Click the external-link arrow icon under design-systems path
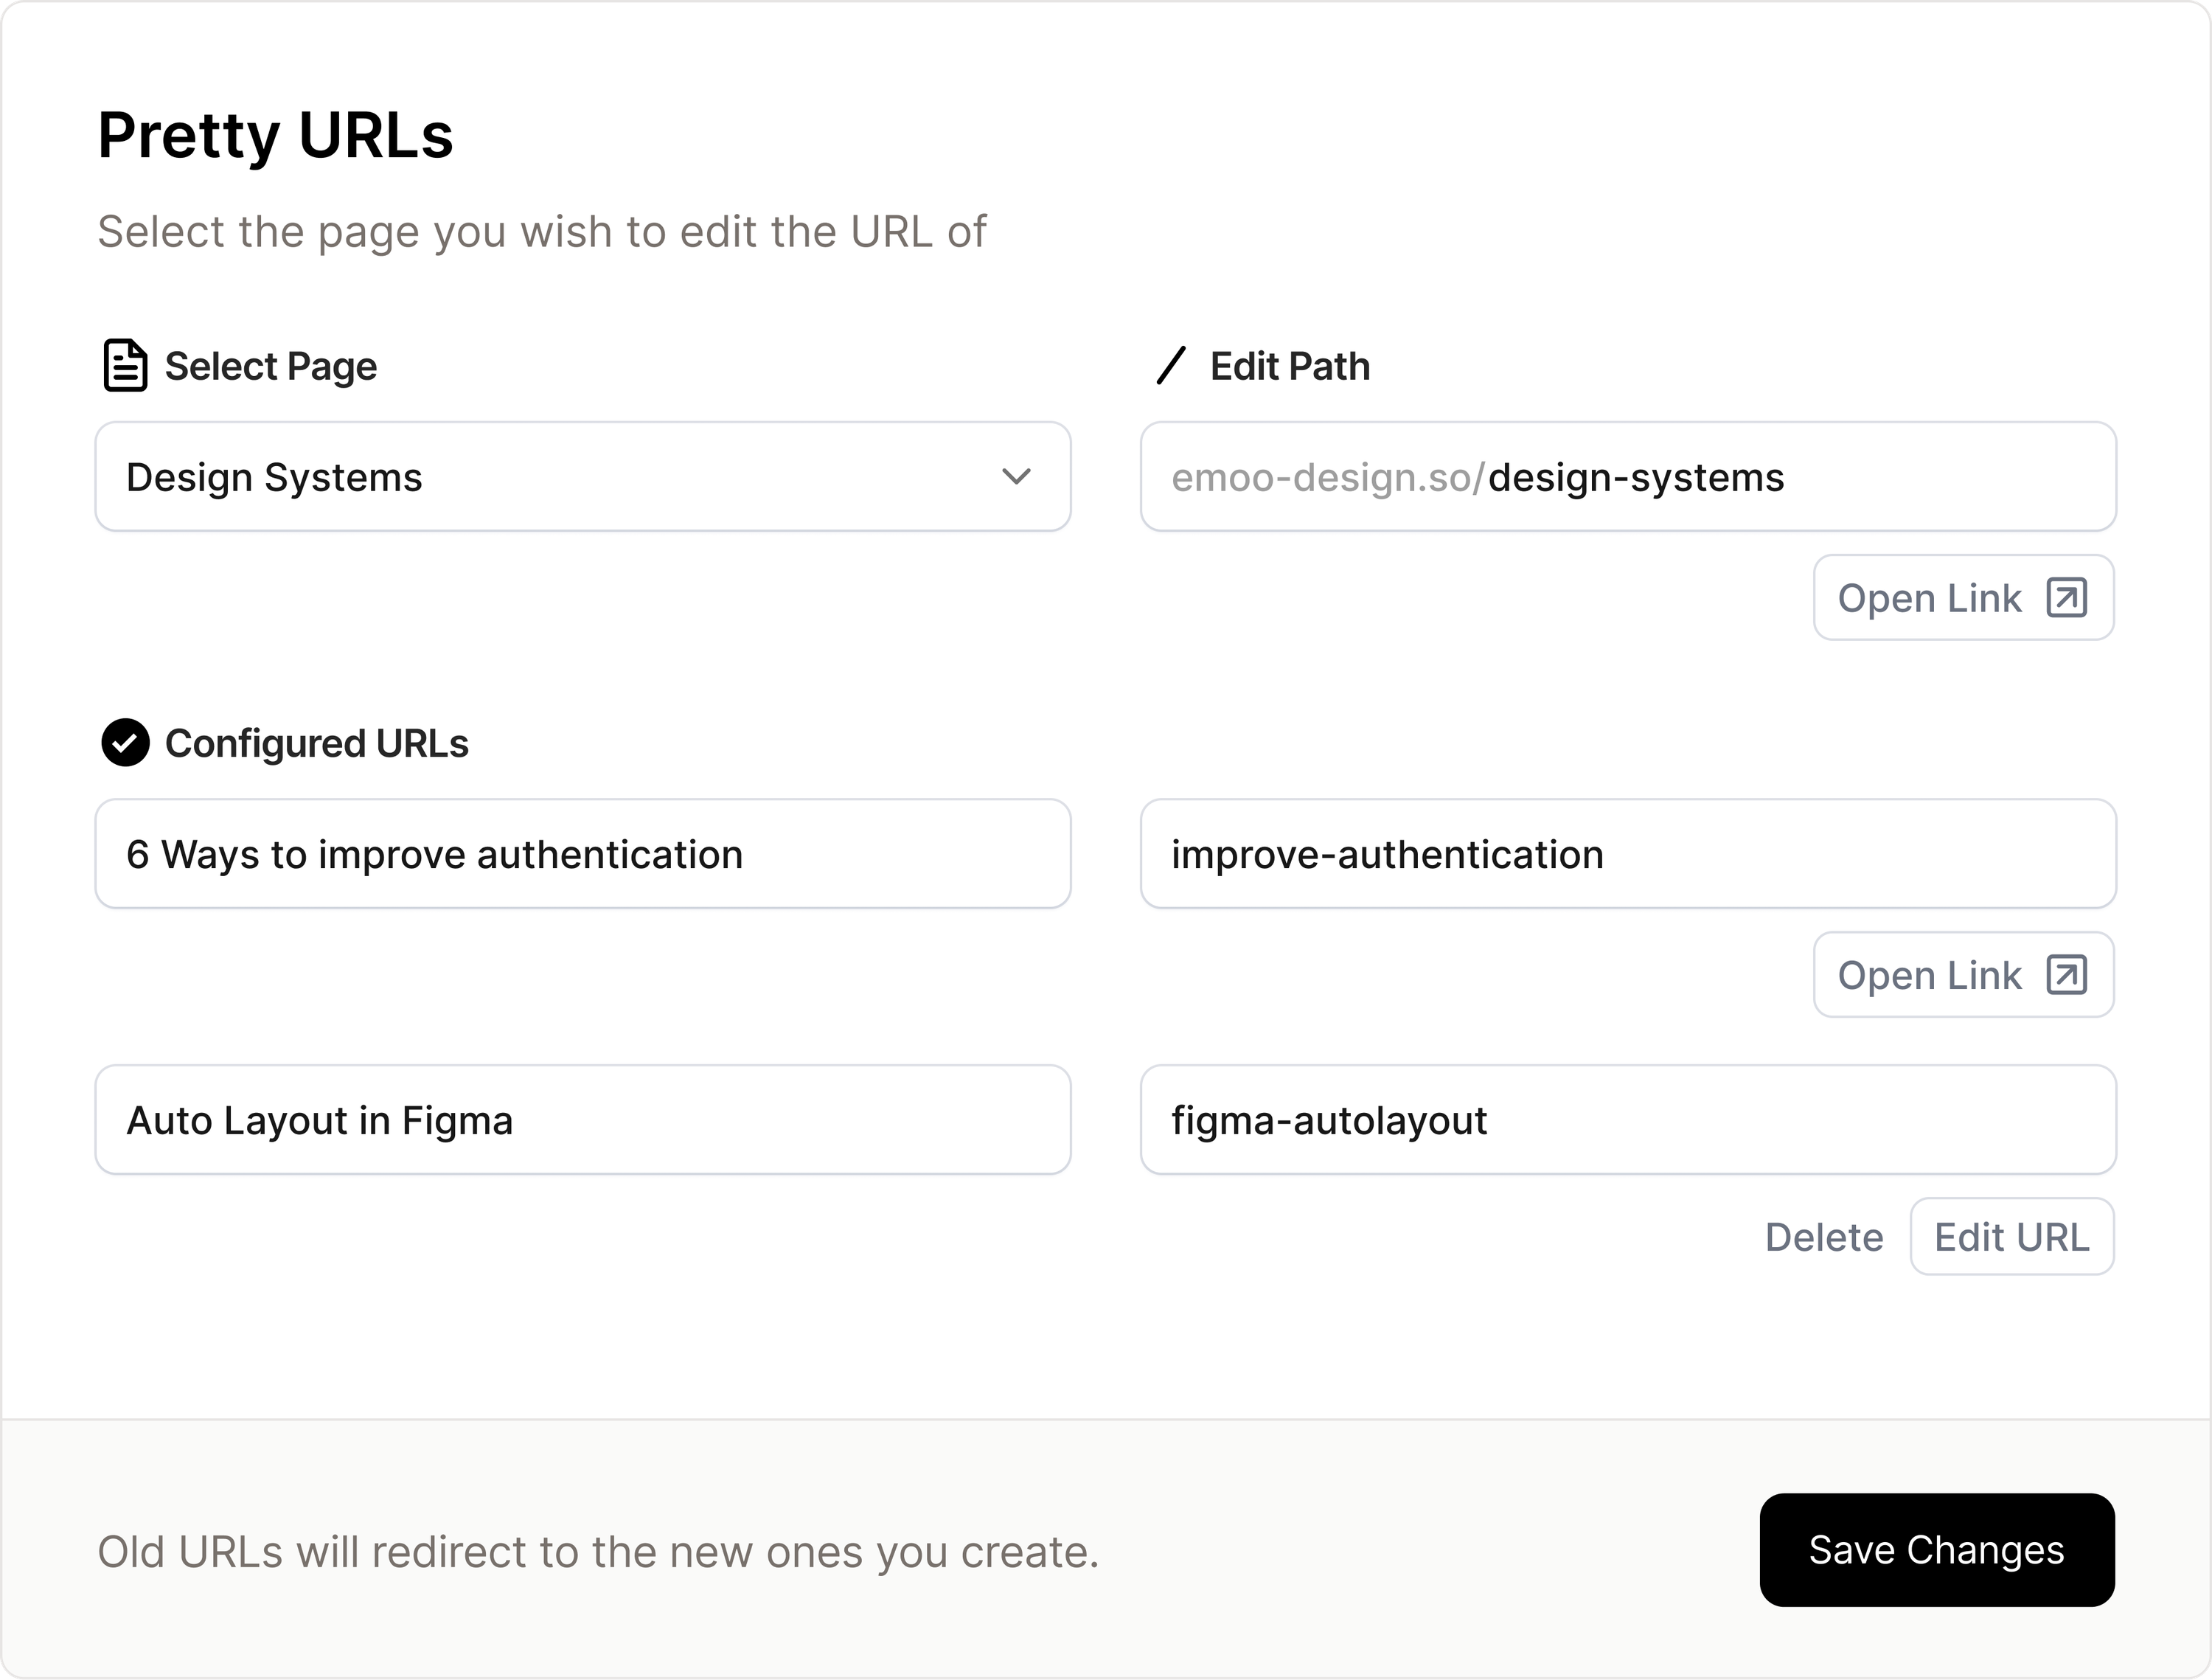Image resolution: width=2212 pixels, height=1680 pixels. click(x=2066, y=598)
